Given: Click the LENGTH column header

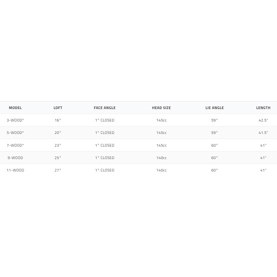Looking at the screenshot, I should [263, 108].
